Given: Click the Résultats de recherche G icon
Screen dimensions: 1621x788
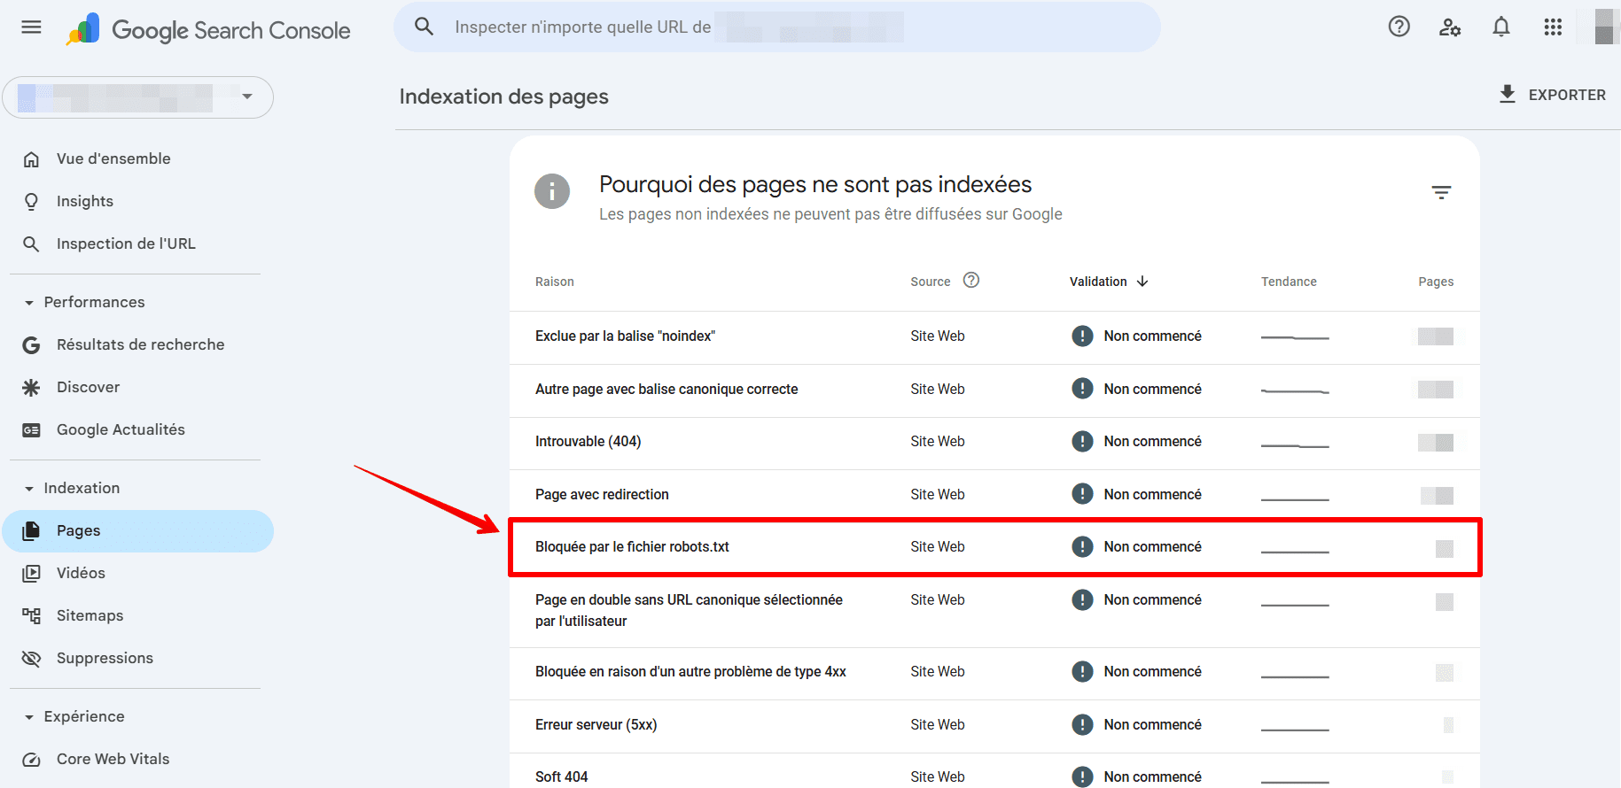Looking at the screenshot, I should click(x=31, y=345).
